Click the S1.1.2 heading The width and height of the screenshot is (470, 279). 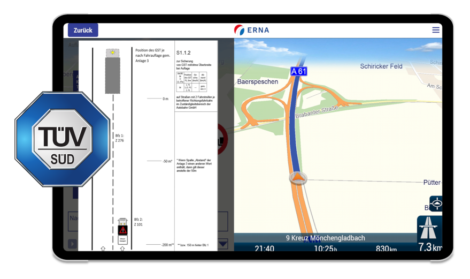tap(183, 53)
